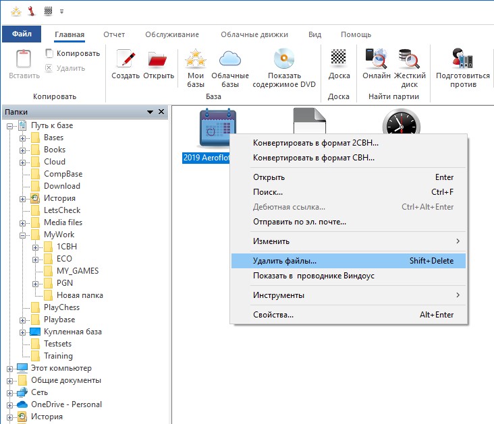Expand the Bases folder tree node
The height and width of the screenshot is (424, 494).
pyautogui.click(x=22, y=138)
